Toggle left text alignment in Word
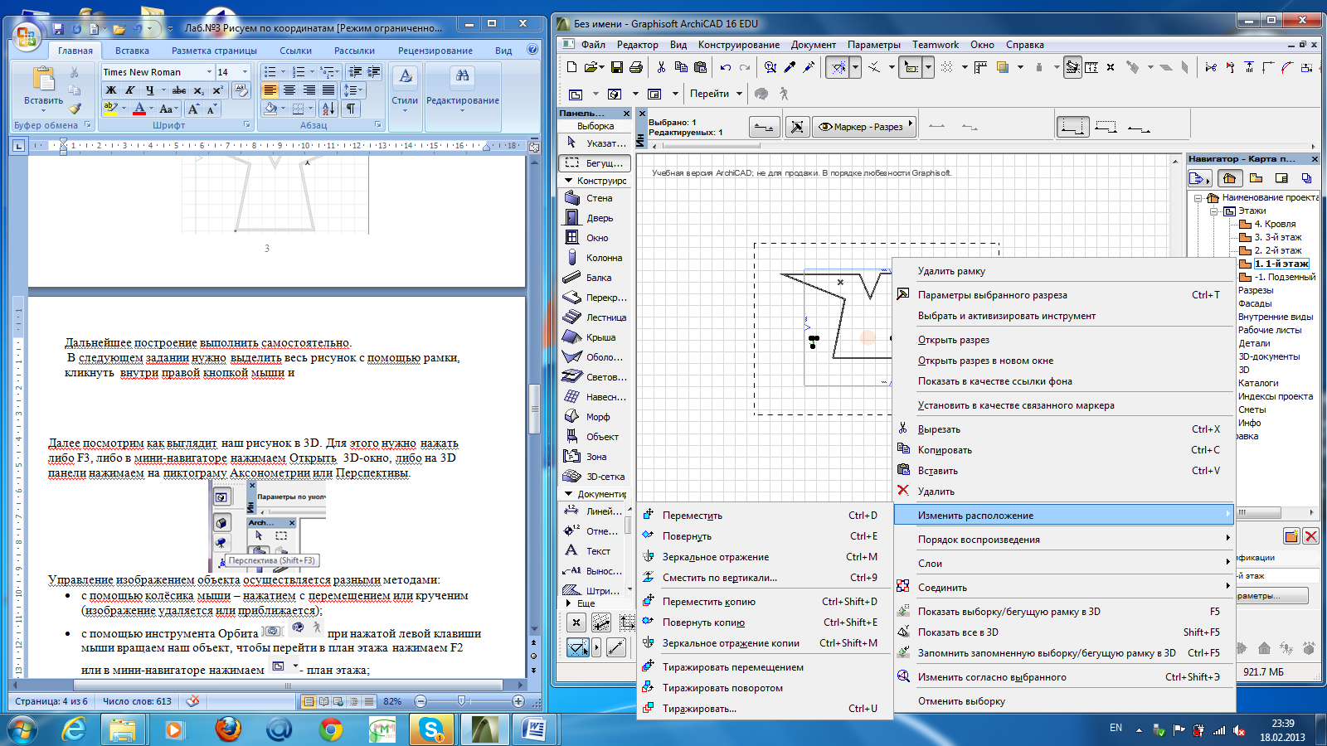 coord(270,90)
